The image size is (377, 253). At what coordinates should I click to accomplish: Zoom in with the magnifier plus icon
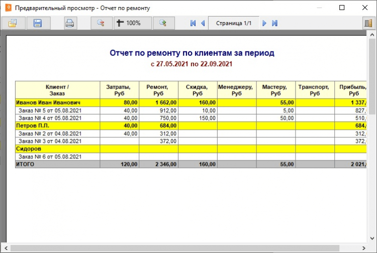click(163, 23)
